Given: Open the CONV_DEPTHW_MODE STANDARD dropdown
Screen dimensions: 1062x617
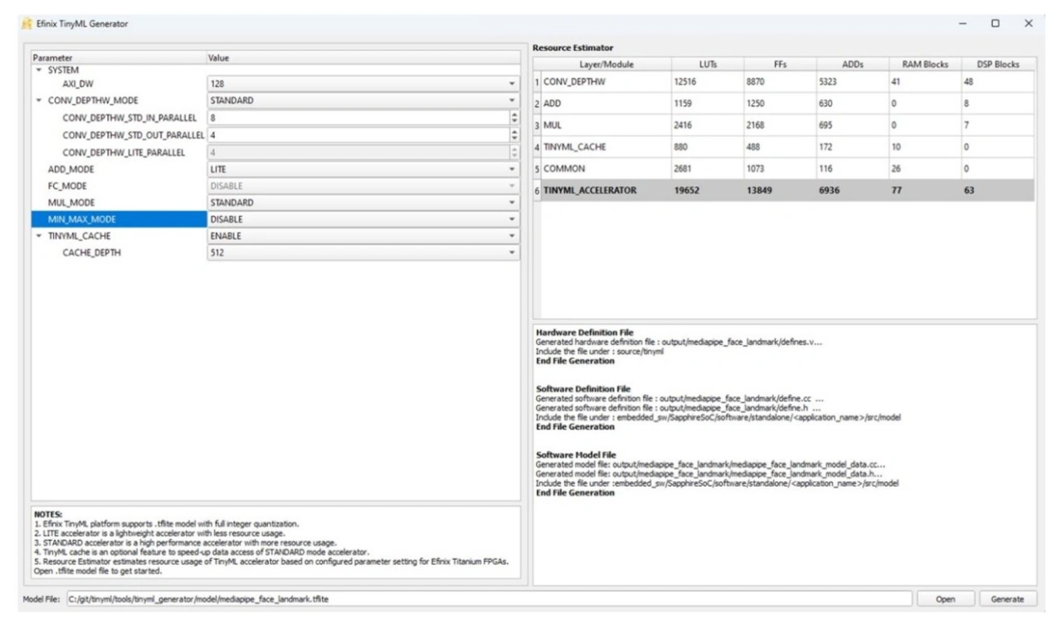Looking at the screenshot, I should 511,100.
